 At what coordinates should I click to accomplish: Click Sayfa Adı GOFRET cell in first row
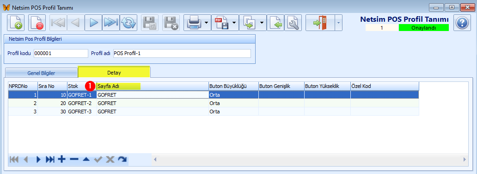[153, 95]
